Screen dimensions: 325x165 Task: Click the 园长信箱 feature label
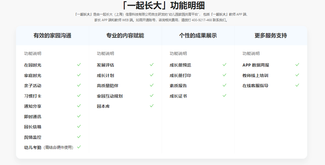click(x=33, y=127)
